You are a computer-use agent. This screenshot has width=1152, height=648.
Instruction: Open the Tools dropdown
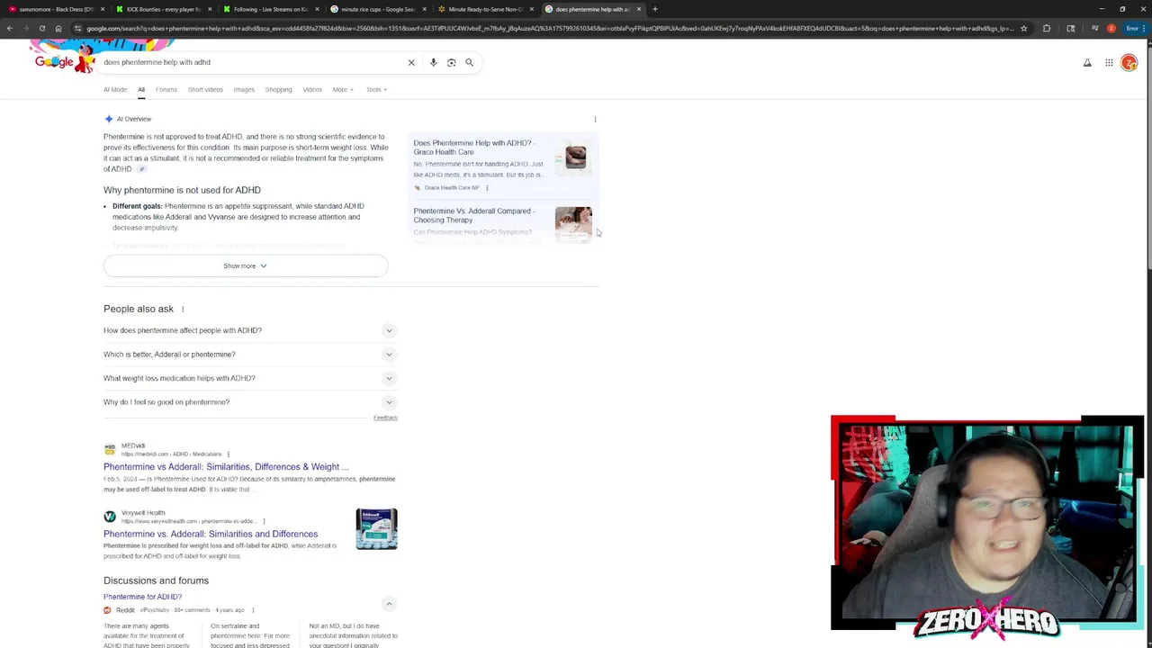[x=376, y=89]
